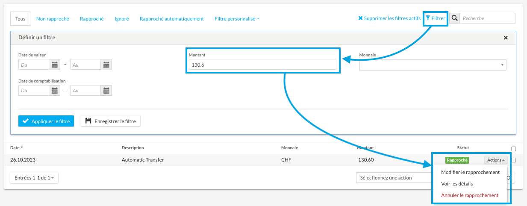Open Entrées 1-1 de 1 dropdown
Screen dimensions: 527x206
point(34,177)
